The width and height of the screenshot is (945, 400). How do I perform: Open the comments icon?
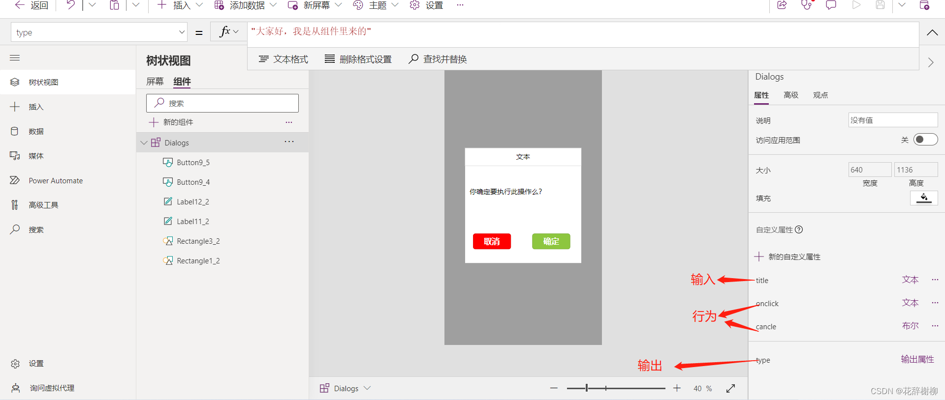[x=831, y=5]
